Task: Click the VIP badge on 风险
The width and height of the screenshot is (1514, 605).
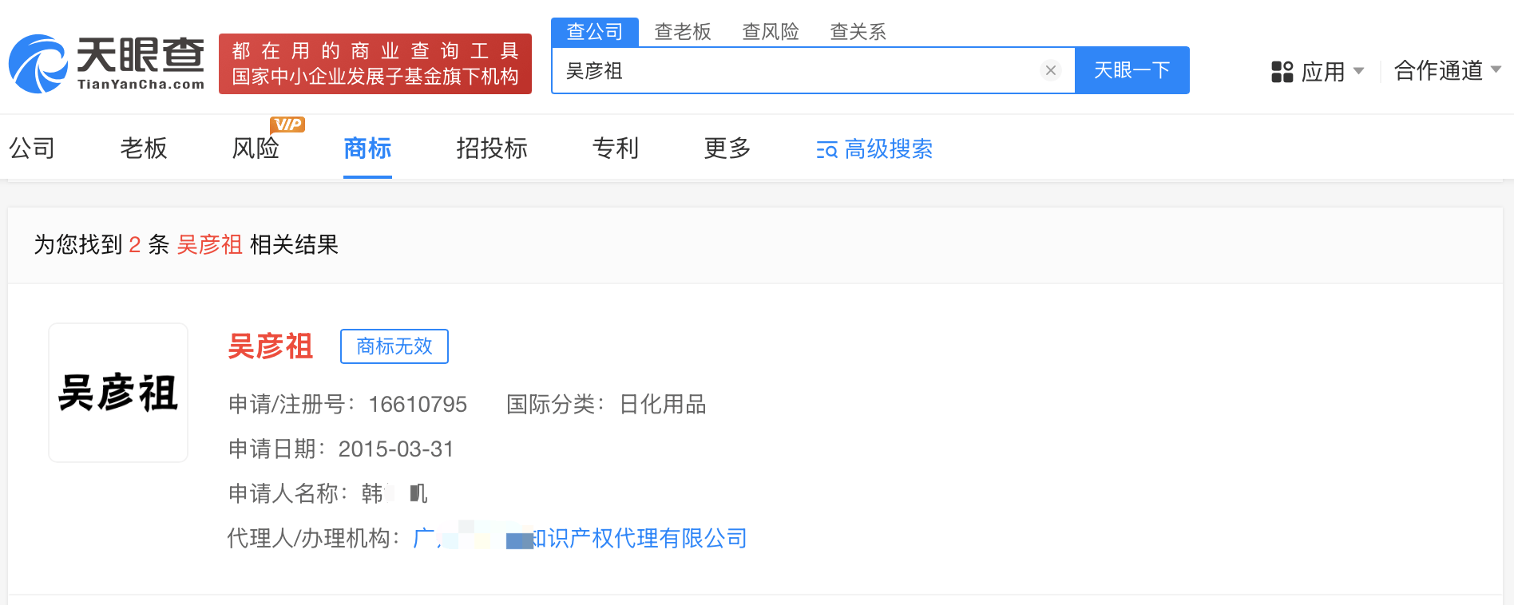Action: point(287,125)
